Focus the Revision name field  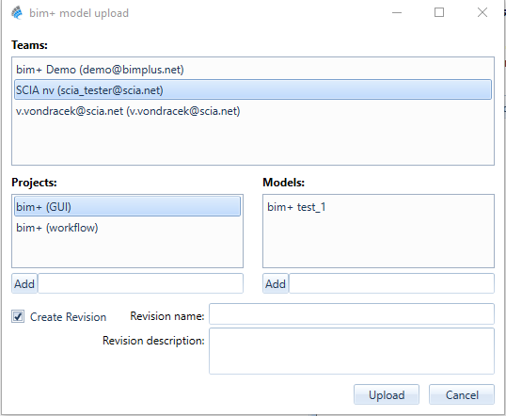tap(352, 314)
